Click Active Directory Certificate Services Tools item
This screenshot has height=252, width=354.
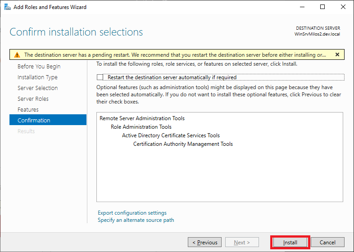171,135
